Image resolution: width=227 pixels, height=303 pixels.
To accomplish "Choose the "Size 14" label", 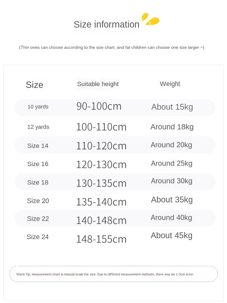I will (38, 146).
